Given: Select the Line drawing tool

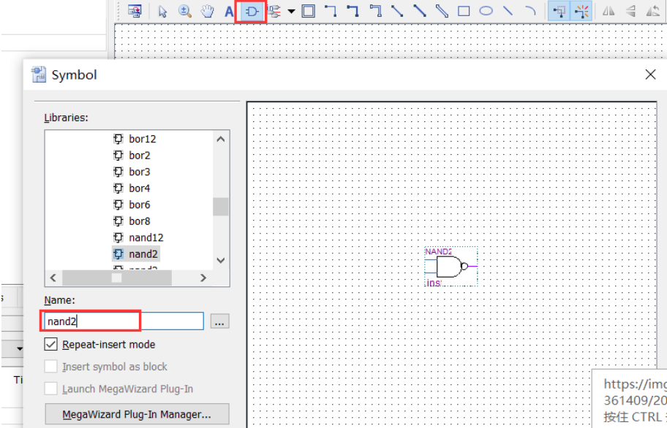Looking at the screenshot, I should (x=508, y=11).
